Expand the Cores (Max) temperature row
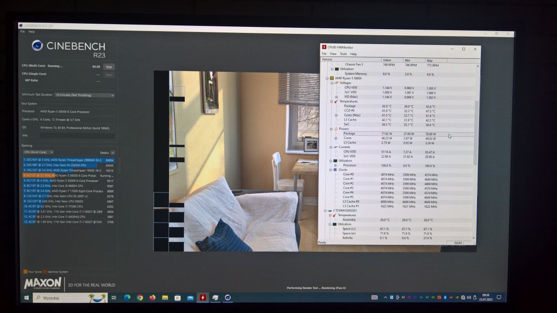The image size is (557, 313). [336, 115]
